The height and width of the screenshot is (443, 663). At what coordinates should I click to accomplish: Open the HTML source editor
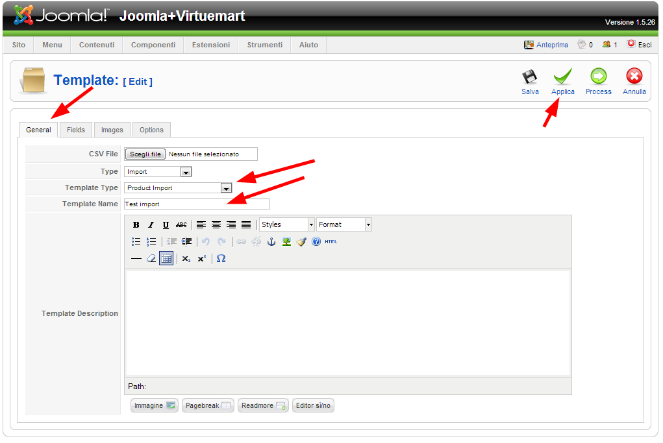[x=331, y=242]
